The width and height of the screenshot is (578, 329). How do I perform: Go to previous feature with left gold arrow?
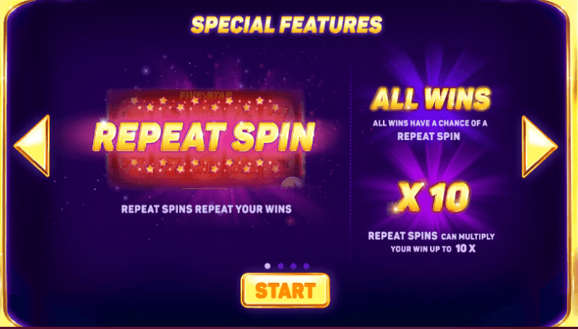(33, 146)
